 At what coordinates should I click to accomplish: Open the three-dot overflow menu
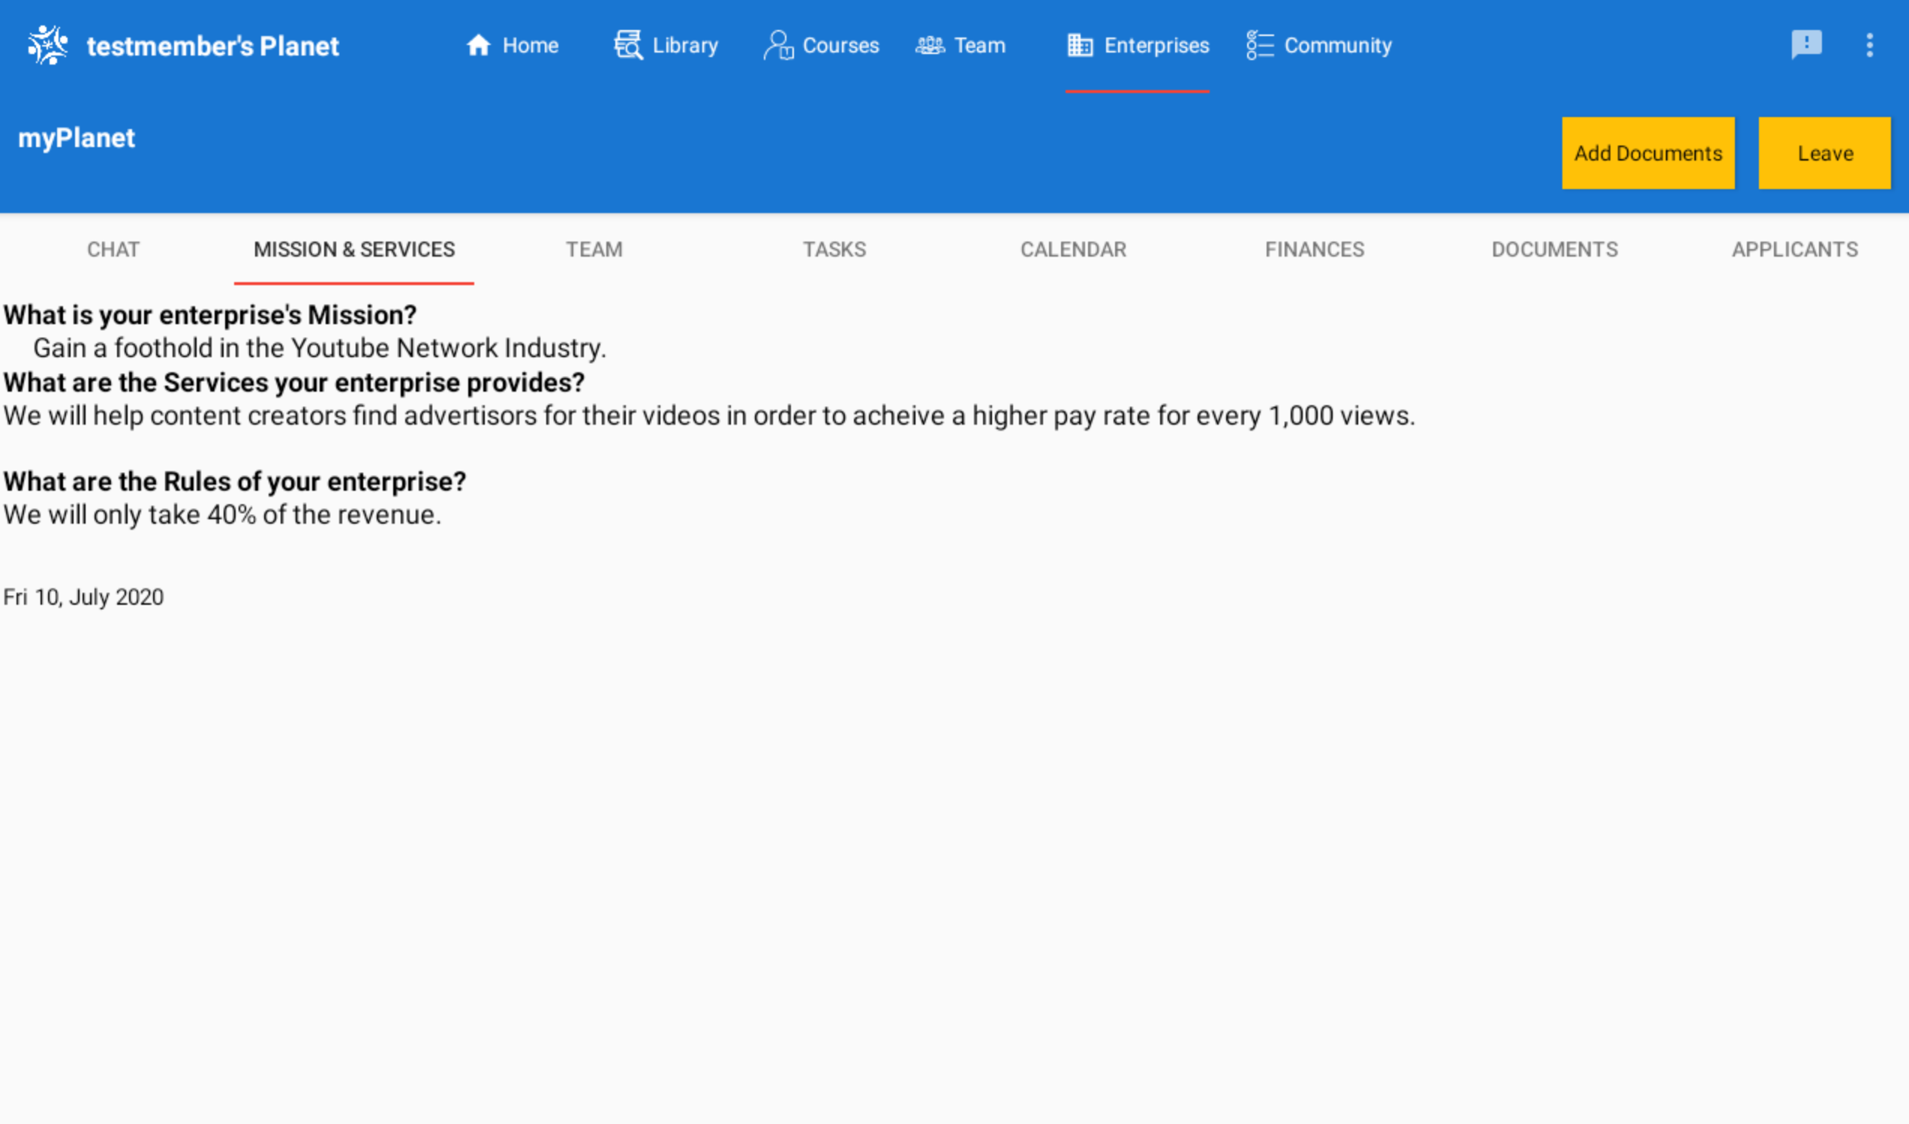tap(1871, 46)
